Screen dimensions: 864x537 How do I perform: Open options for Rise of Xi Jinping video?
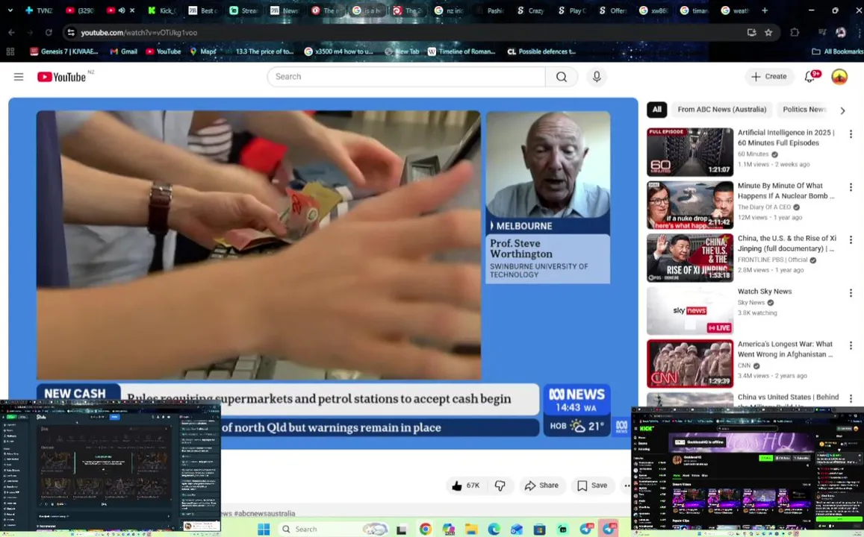[851, 240]
